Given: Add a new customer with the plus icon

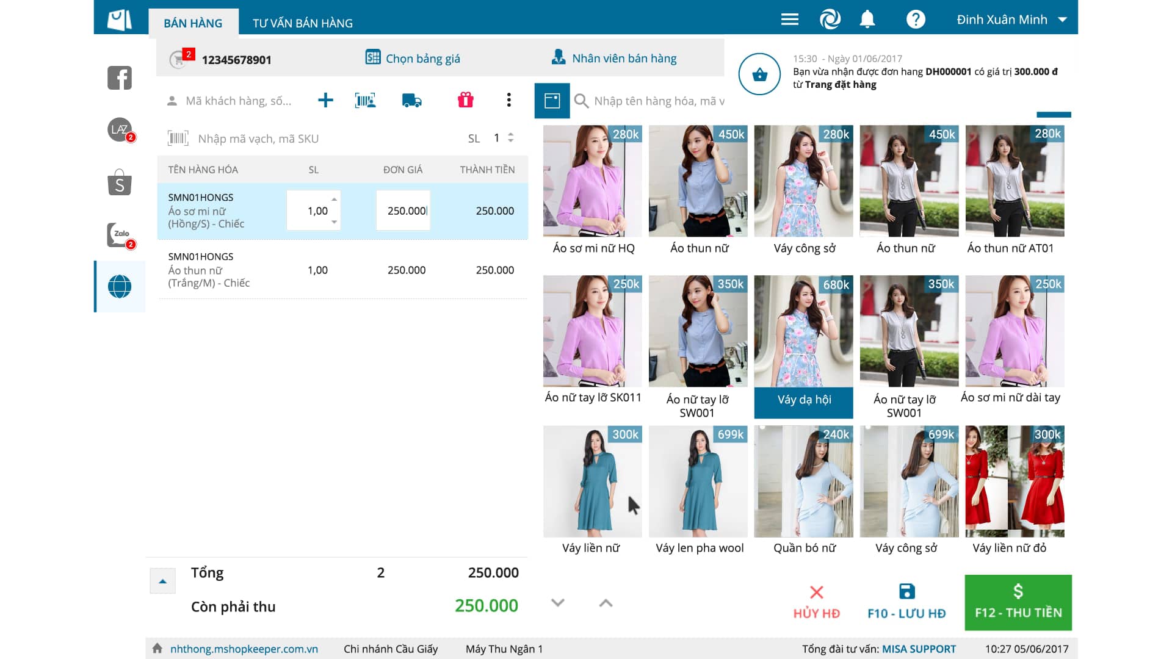Looking at the screenshot, I should click(x=325, y=100).
